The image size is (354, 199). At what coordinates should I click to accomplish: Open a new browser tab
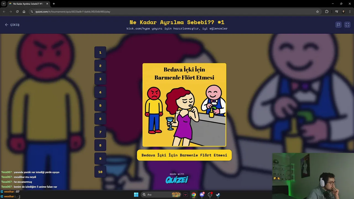pyautogui.click(x=54, y=4)
